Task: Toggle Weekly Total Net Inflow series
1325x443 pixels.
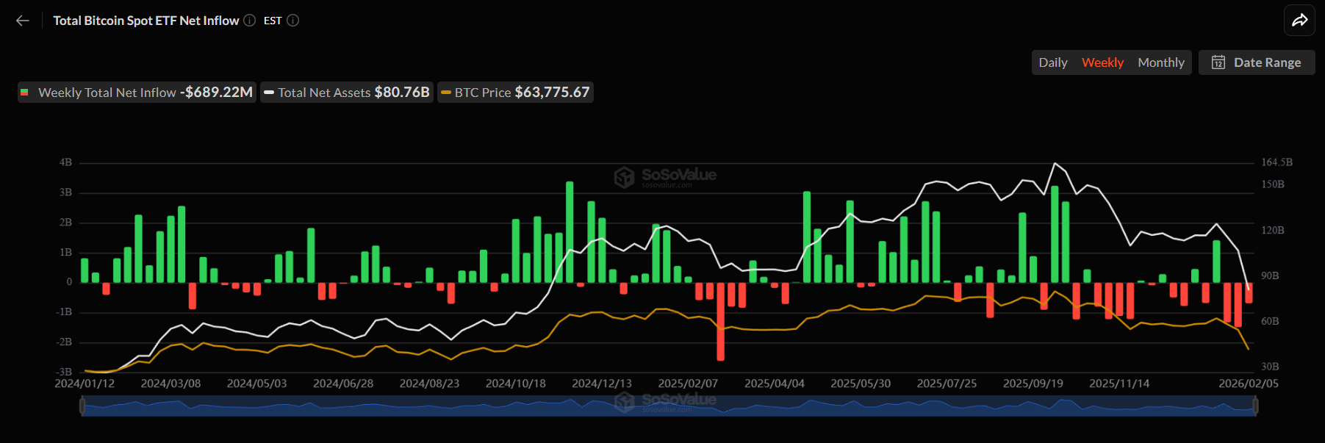Action: (x=107, y=93)
